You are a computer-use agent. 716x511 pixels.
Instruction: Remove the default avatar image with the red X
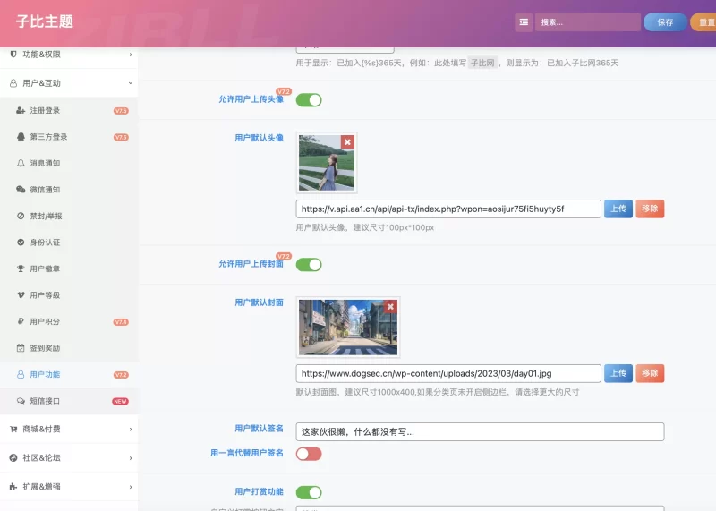[x=347, y=142]
